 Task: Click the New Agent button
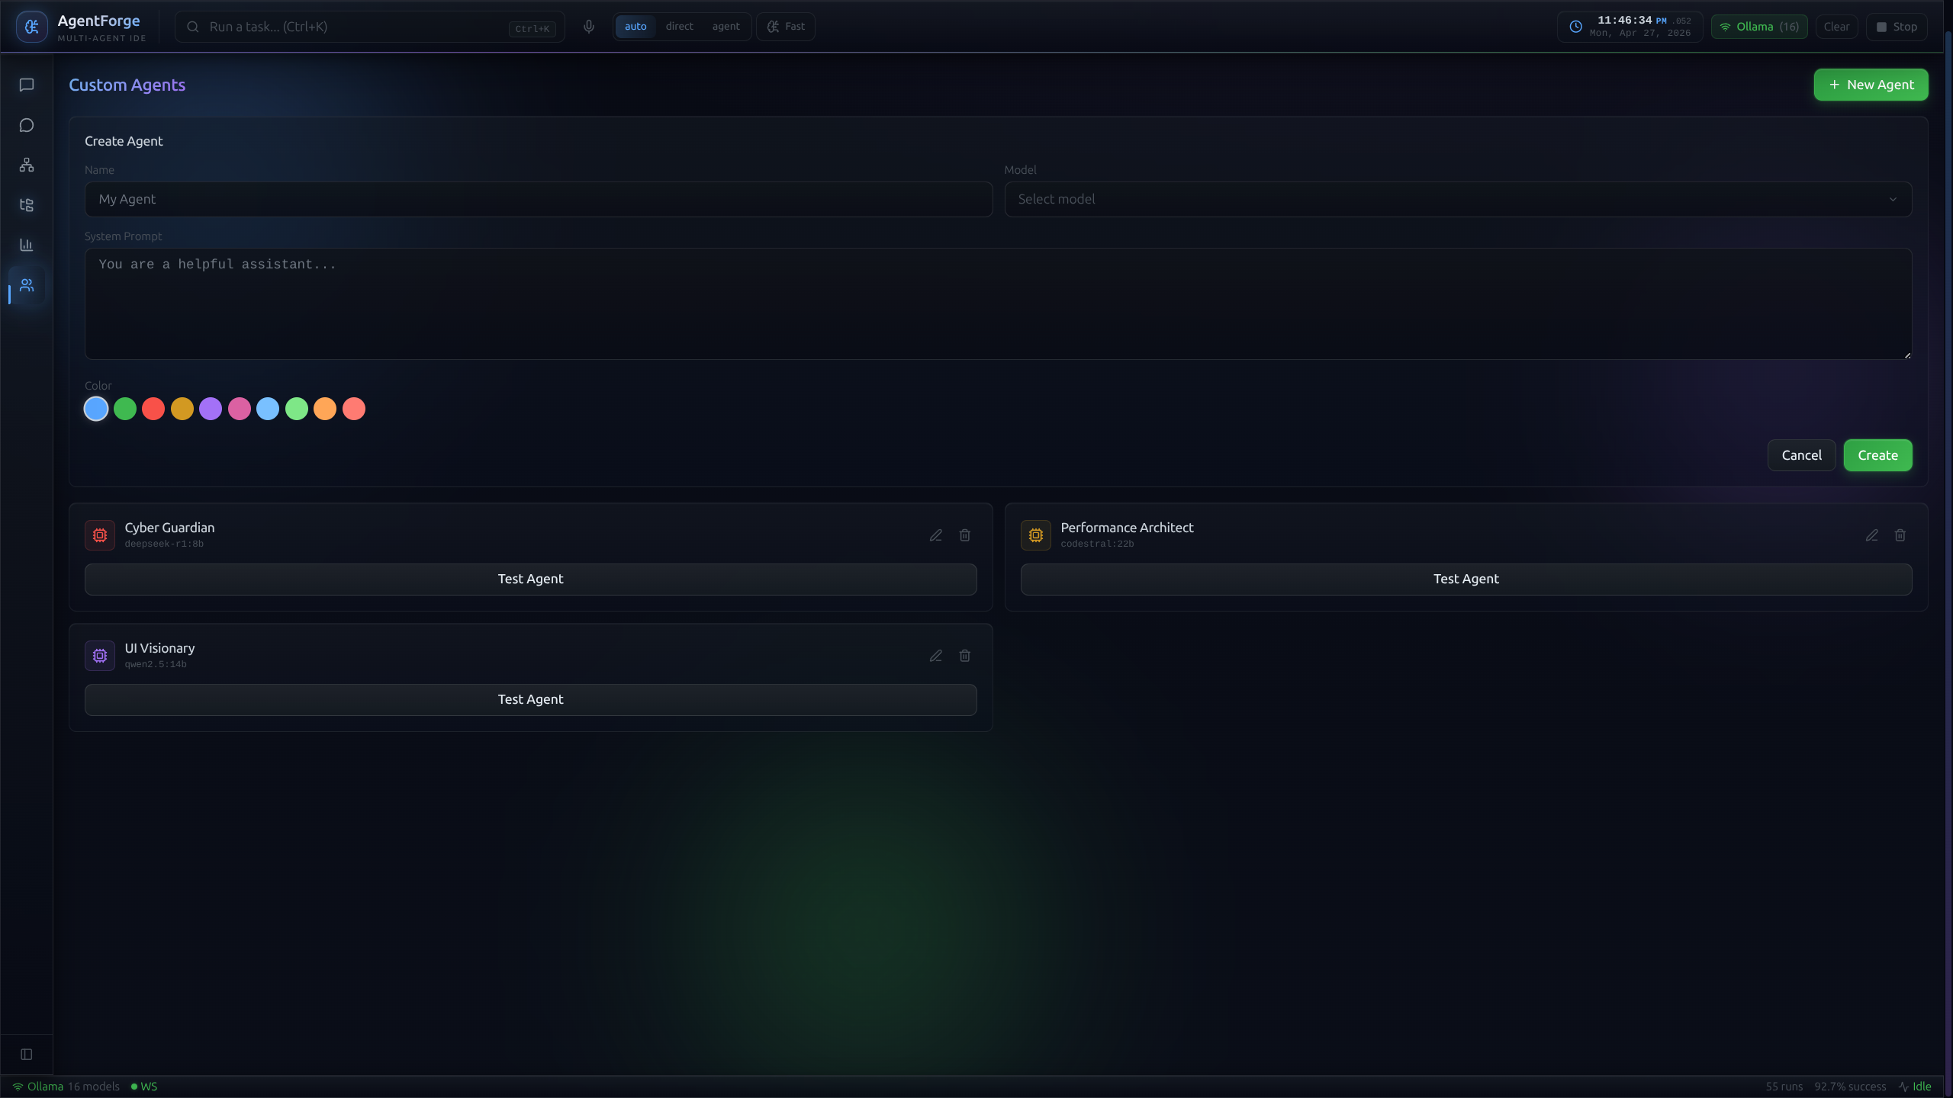click(x=1871, y=85)
